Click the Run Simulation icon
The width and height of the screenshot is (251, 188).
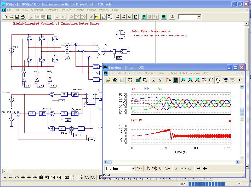144,17
